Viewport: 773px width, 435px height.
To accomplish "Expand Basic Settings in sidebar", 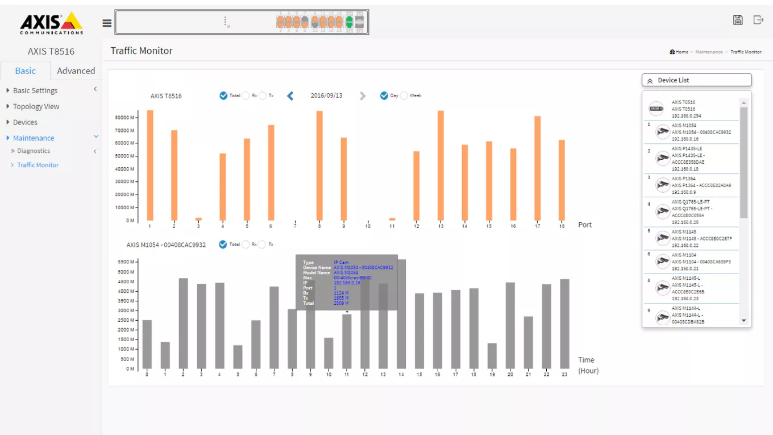I will 35,90.
